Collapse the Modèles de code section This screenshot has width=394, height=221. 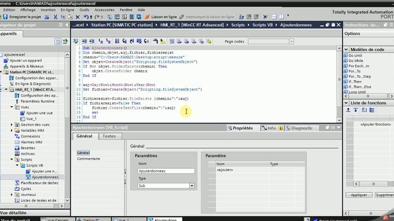click(x=346, y=49)
